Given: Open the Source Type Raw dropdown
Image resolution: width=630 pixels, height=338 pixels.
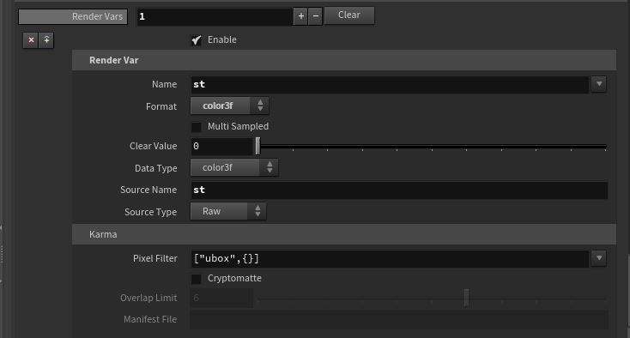Looking at the screenshot, I should click(x=227, y=211).
